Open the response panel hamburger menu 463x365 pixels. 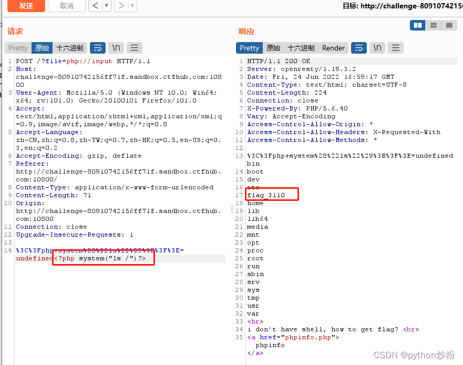(x=396, y=48)
